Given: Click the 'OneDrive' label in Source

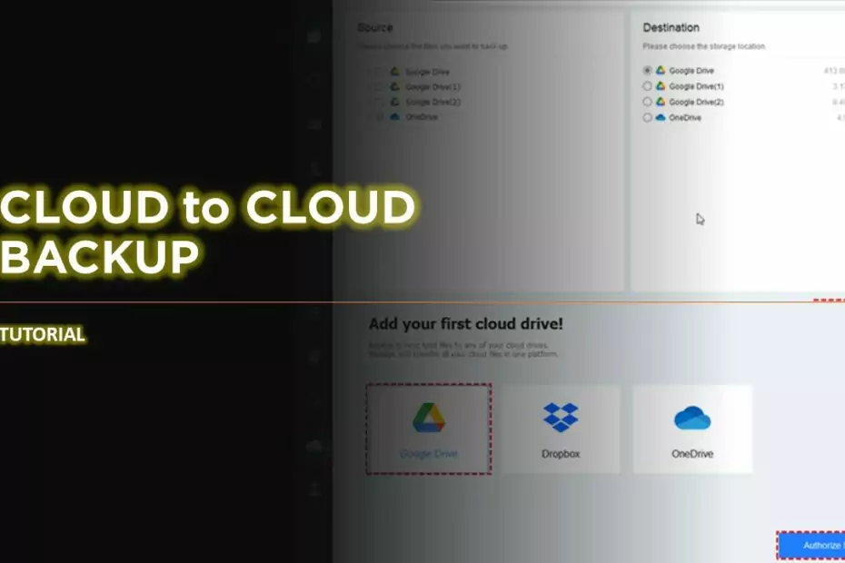Looking at the screenshot, I should (422, 117).
